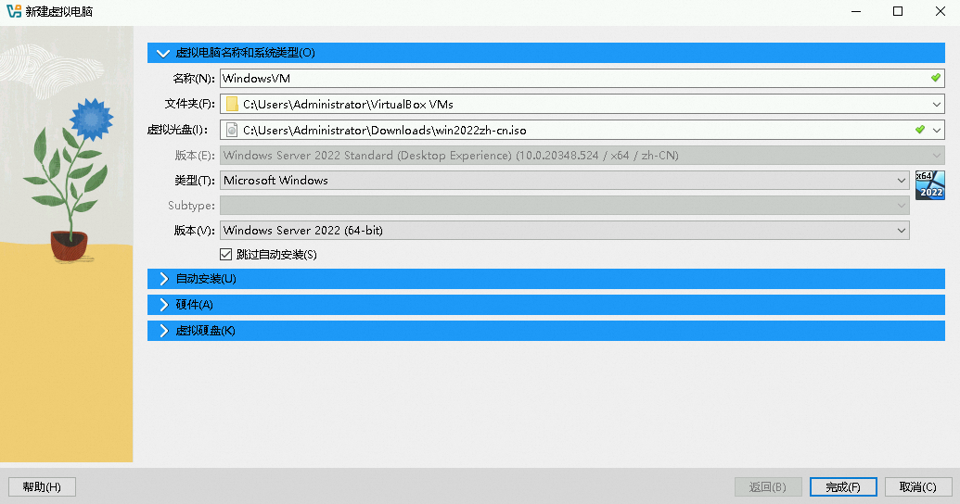Click the x64 2022 OS type image
Image resolution: width=960 pixels, height=504 pixels.
point(930,185)
